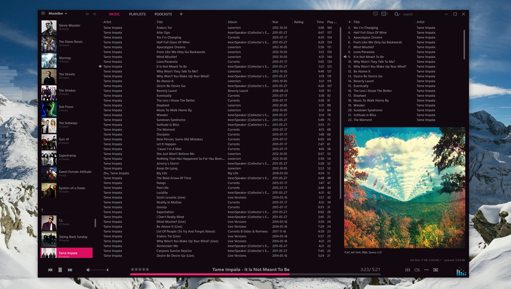Sort by the Play count column header

pyautogui.click(x=332, y=22)
